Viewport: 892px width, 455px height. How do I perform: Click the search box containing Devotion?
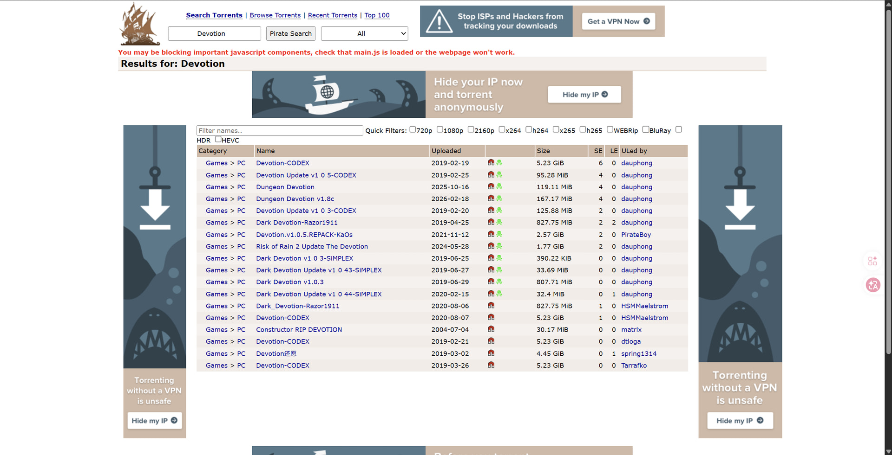214,33
